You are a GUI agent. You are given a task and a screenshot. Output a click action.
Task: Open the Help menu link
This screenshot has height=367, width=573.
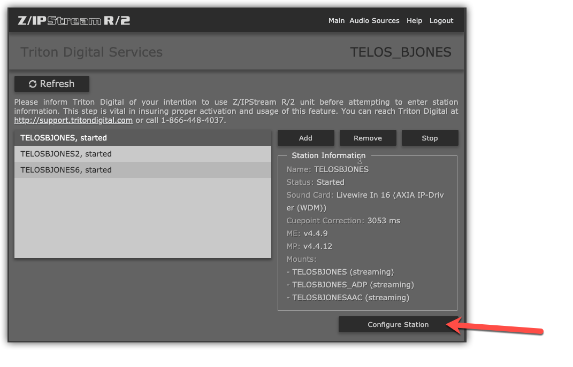tap(414, 21)
